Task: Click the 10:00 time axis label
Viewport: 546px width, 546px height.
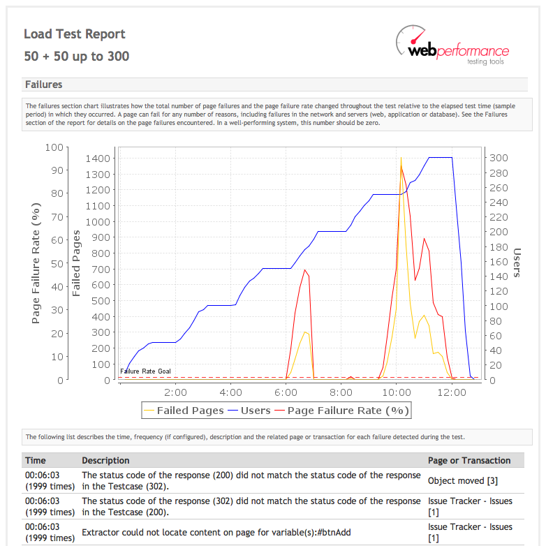Action: [397, 393]
